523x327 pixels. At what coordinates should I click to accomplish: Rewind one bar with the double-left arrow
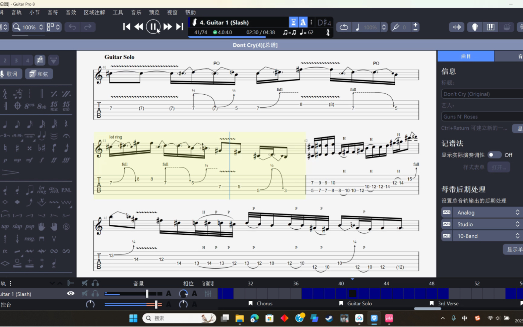point(139,27)
